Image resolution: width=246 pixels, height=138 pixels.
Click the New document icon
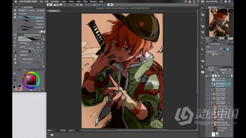[55, 5]
